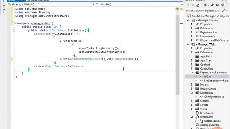Screen dimensions: 230x129
Task: Collapse the using directives outlining block
Action: (x=14, y=9)
